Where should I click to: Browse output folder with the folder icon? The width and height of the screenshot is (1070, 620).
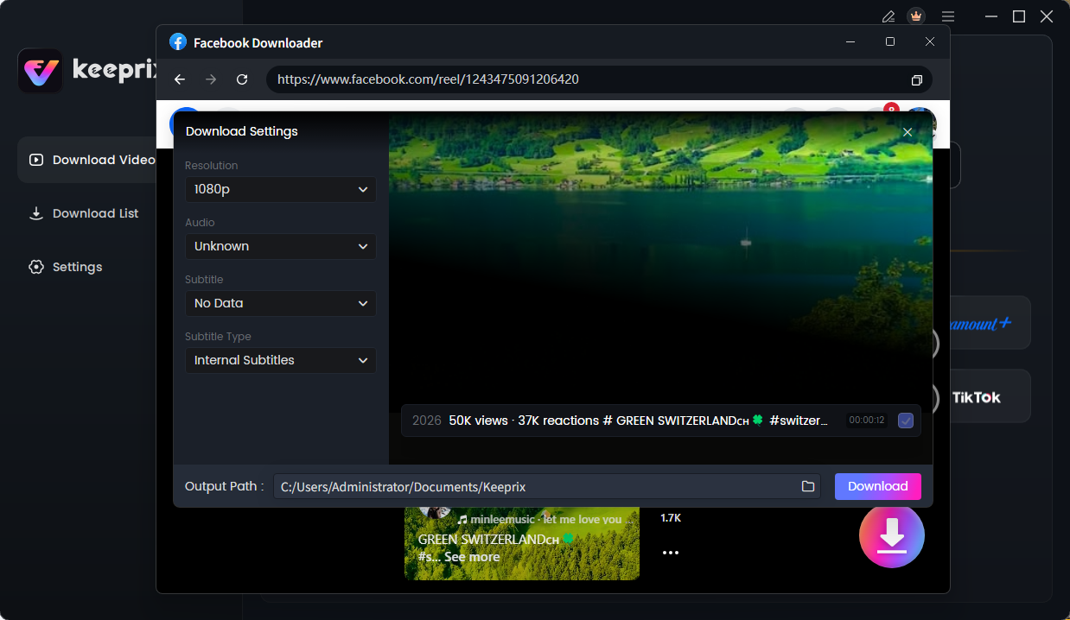coord(808,486)
